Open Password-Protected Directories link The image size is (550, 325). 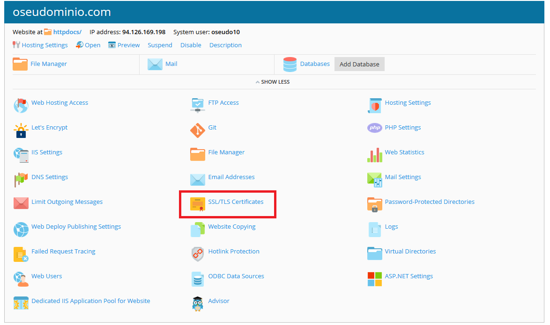(429, 202)
